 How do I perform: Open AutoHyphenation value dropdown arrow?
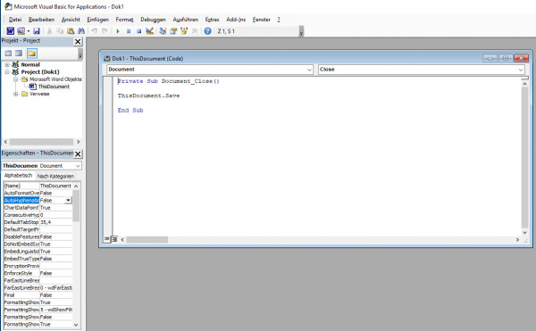point(69,201)
